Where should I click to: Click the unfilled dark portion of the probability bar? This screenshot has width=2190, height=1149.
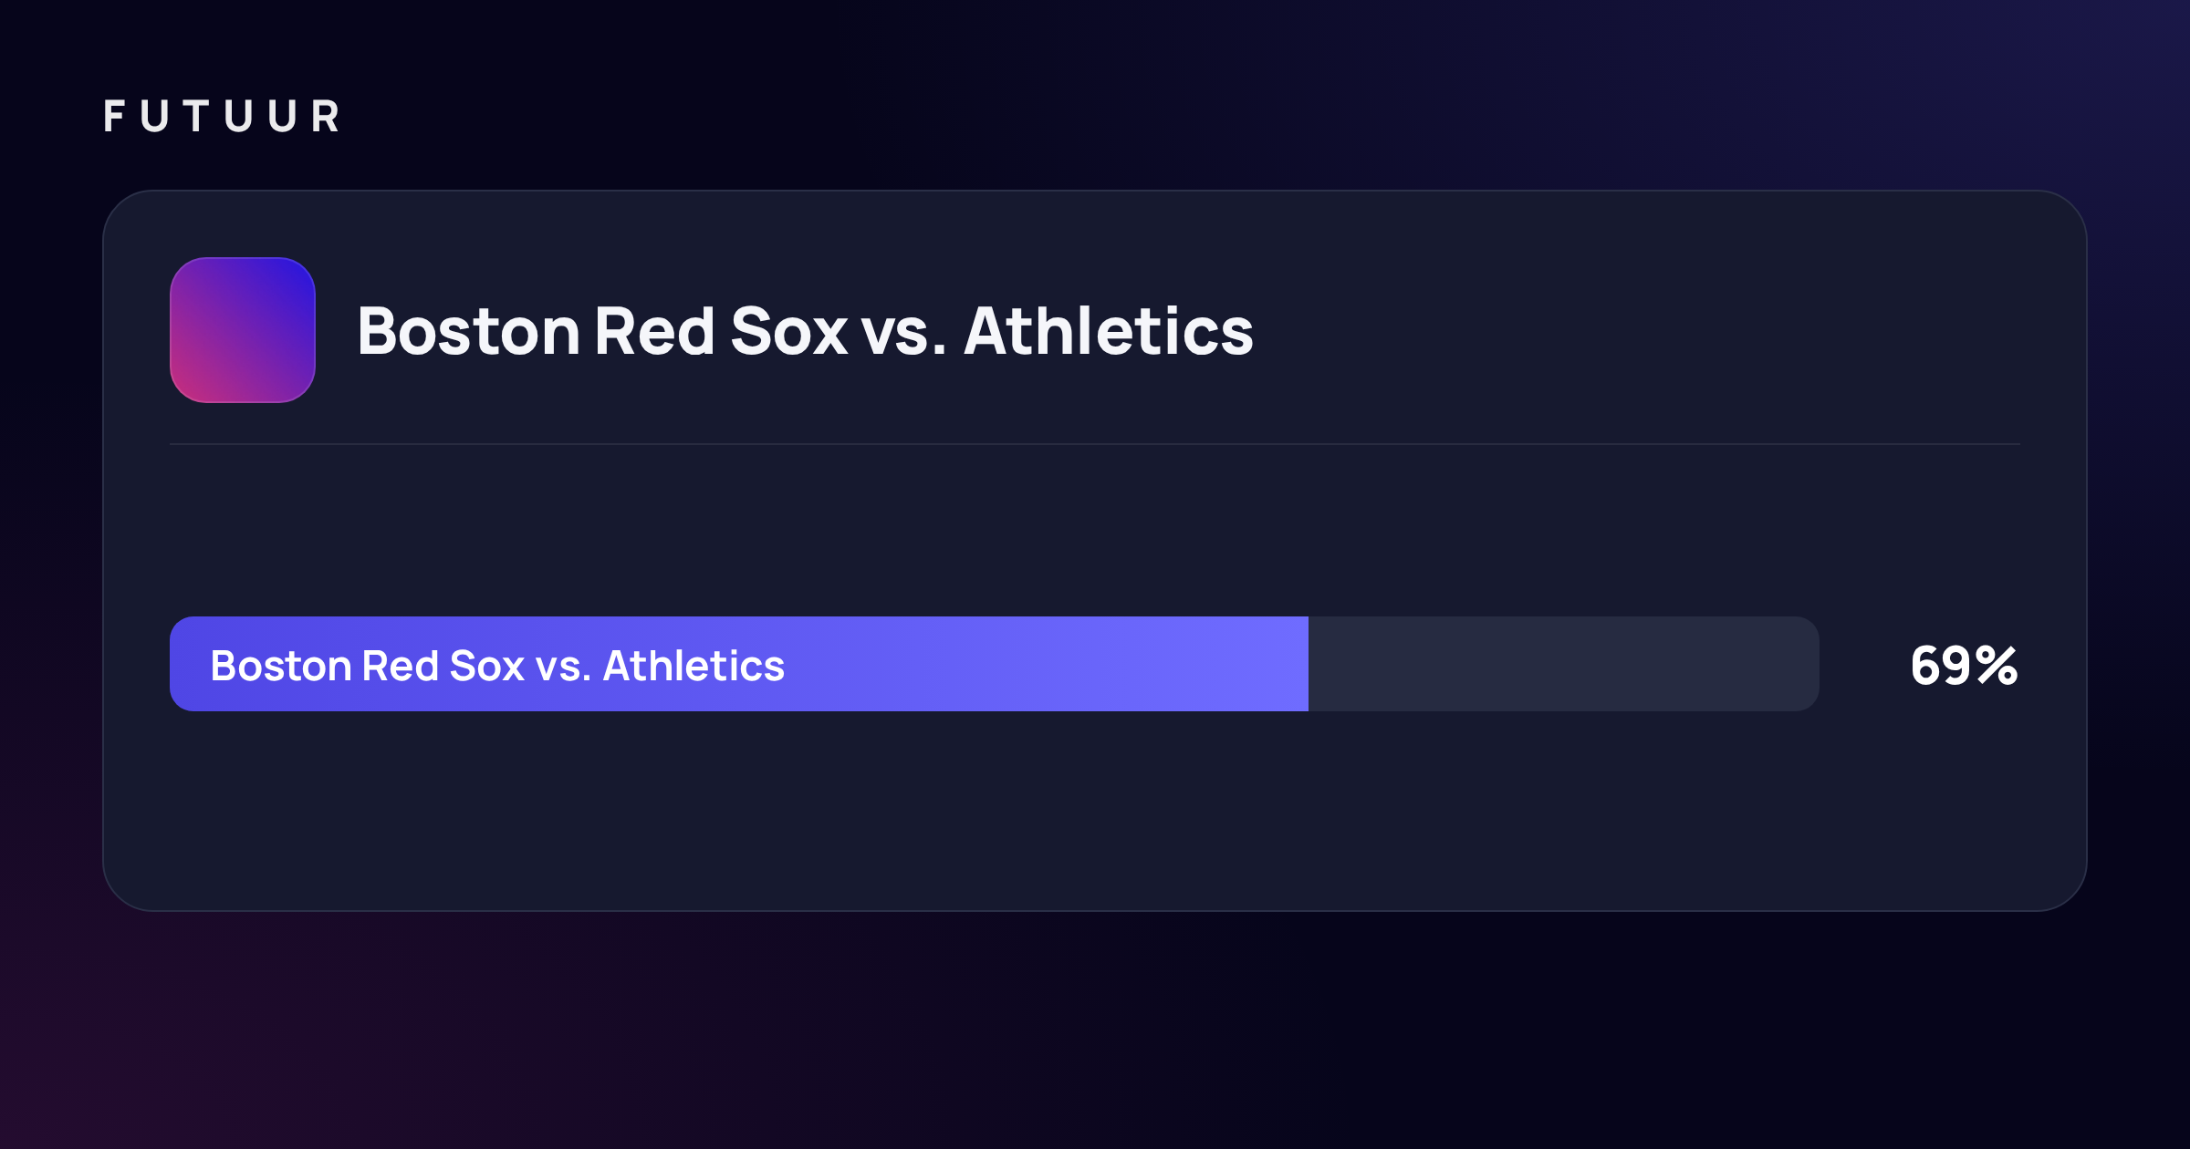click(1564, 664)
